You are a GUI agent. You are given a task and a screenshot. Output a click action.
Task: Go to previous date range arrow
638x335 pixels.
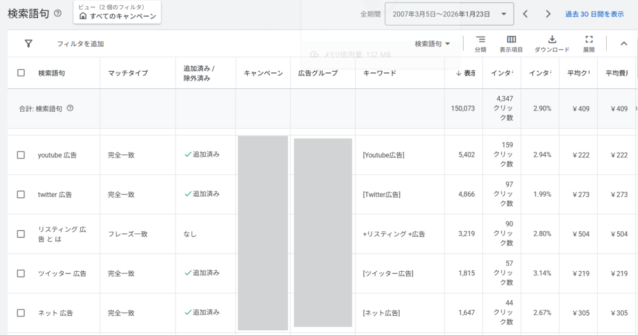click(x=525, y=14)
